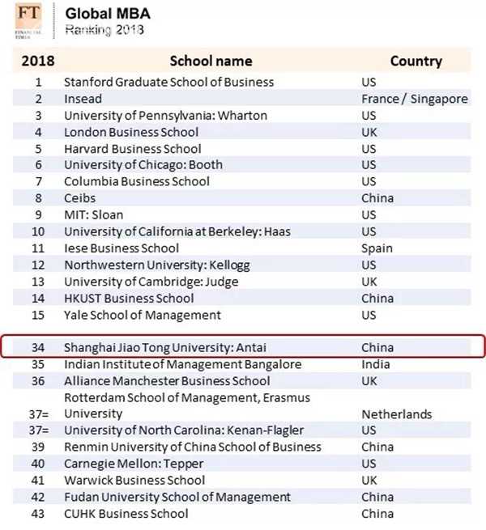486x530 pixels.
Task: Click the Global MBA title text
Action: click(x=108, y=14)
